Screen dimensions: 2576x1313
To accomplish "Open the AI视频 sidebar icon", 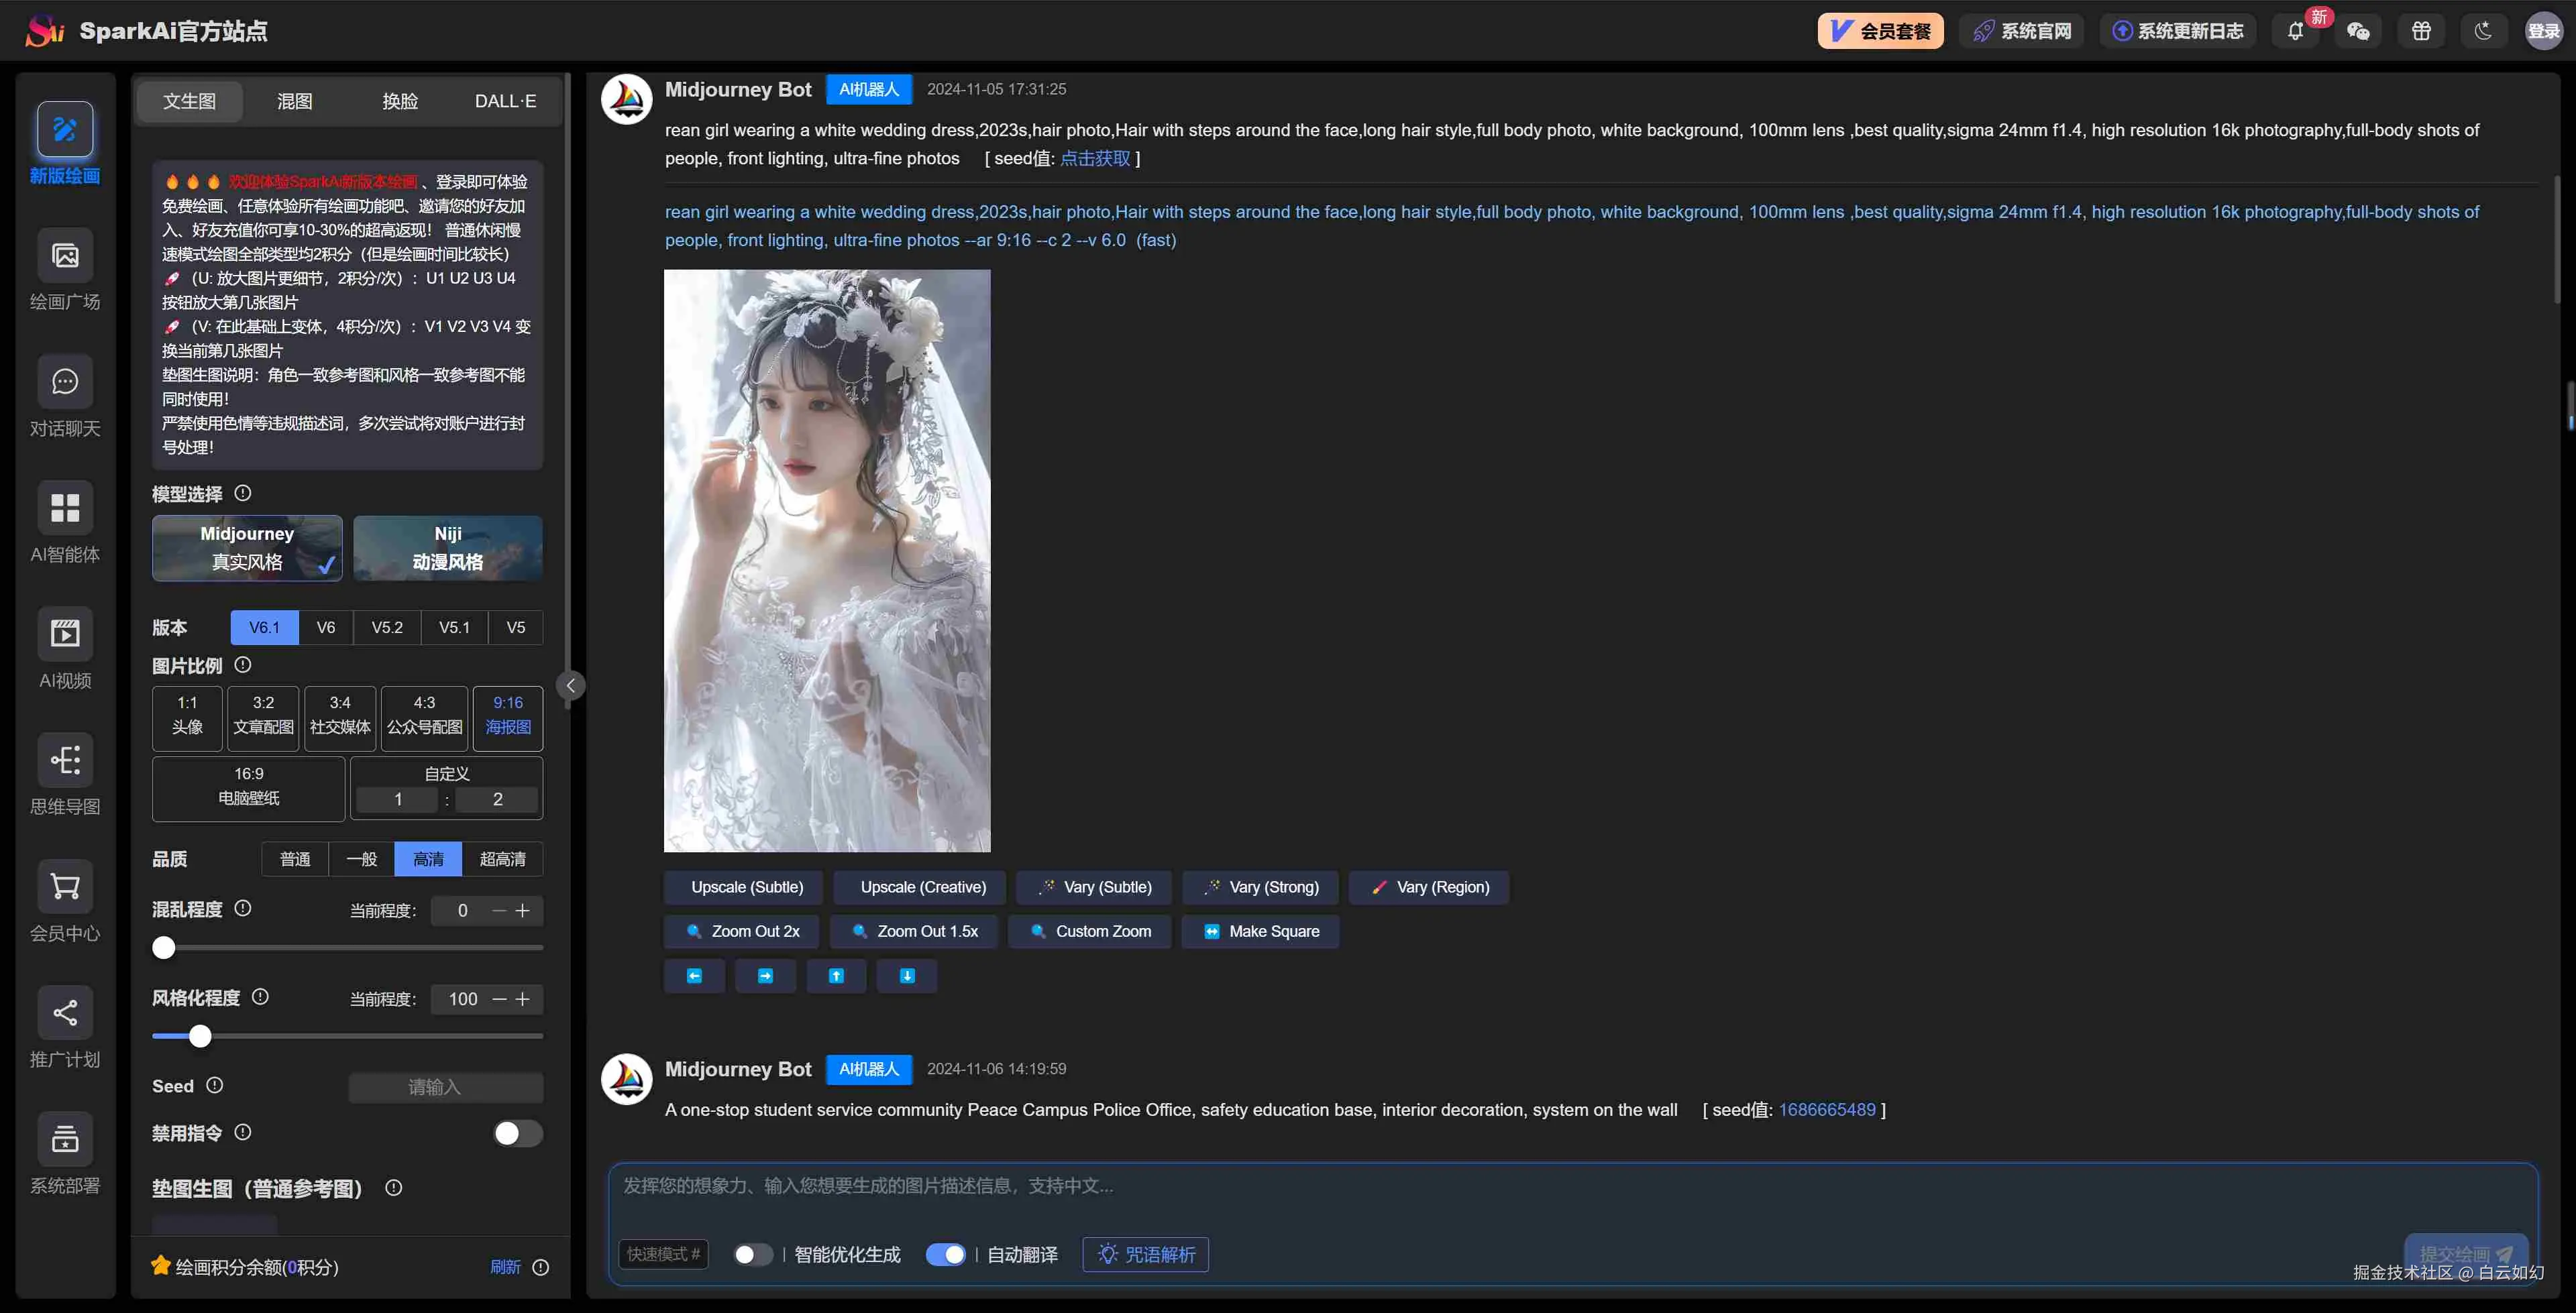I will coord(65,634).
